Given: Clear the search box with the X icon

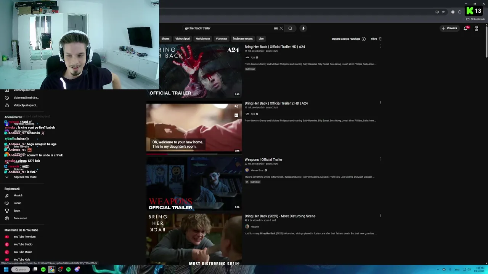Looking at the screenshot, I should click(281, 28).
